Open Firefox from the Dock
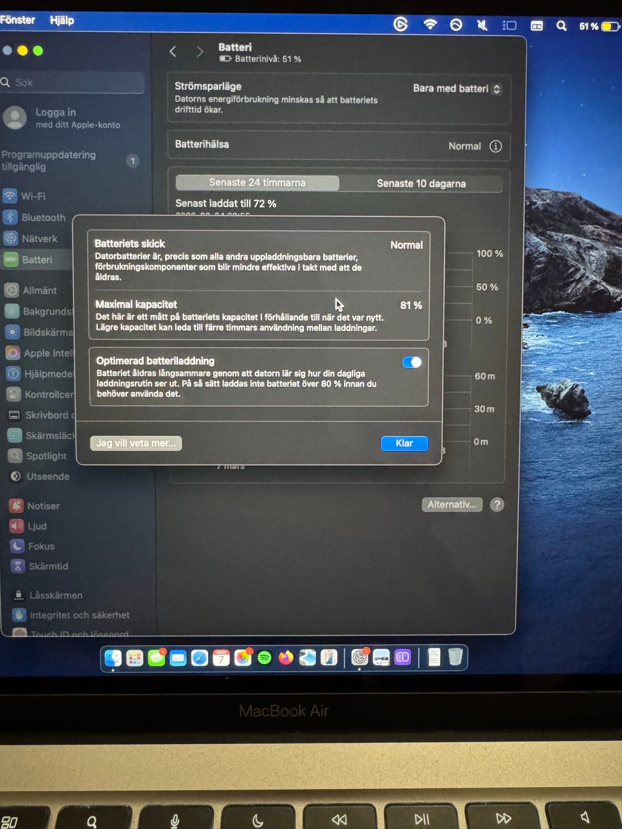The height and width of the screenshot is (829, 622). pos(286,658)
